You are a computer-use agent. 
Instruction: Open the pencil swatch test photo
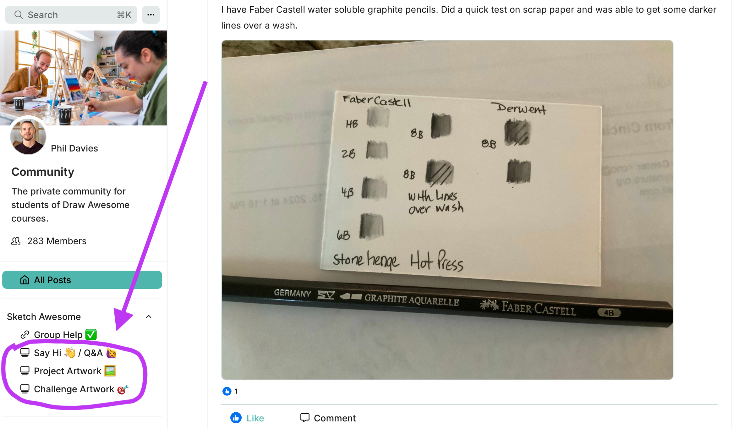point(447,210)
